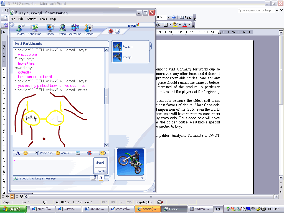Screen dimensions: 284x213
Task: Insert an emoticon smiley
Action: coord(25,153)
